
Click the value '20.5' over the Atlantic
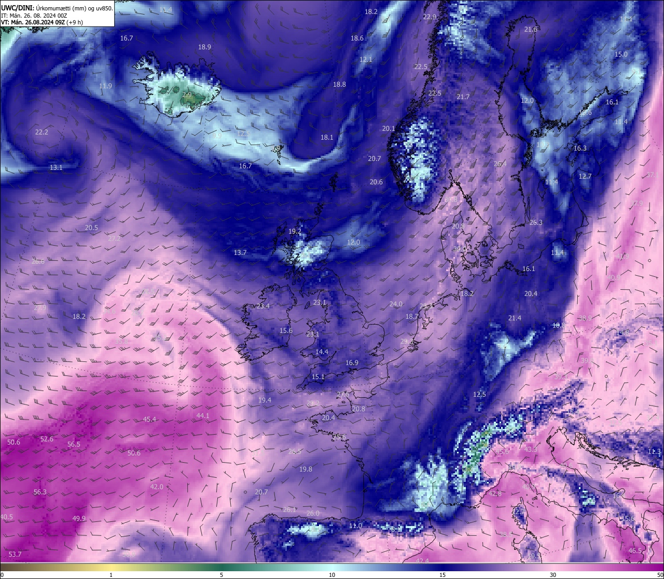[x=91, y=227]
